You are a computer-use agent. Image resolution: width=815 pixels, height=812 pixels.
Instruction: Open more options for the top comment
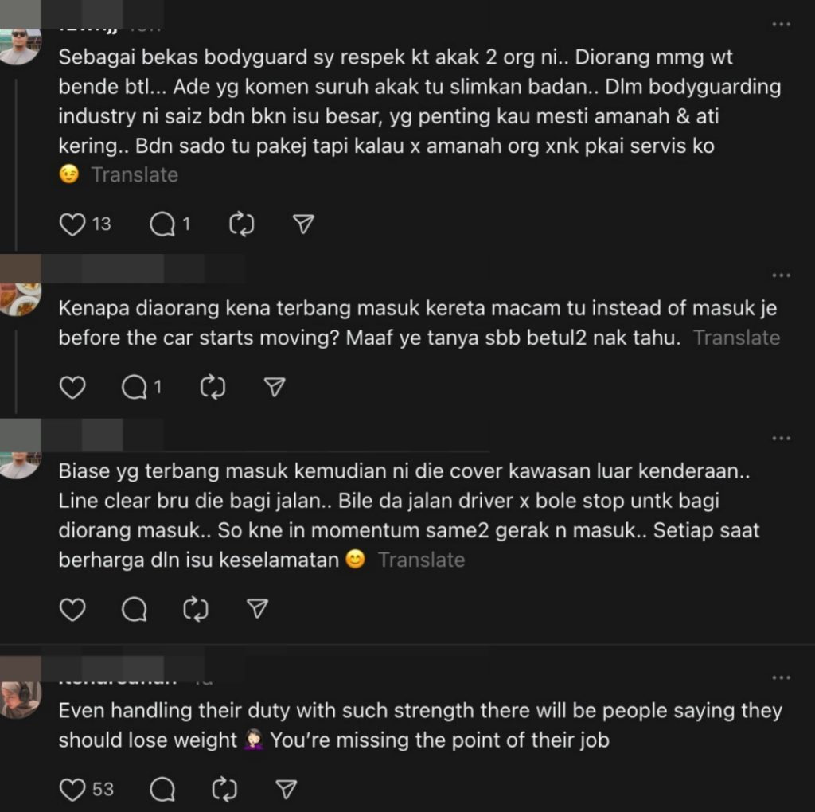(782, 25)
